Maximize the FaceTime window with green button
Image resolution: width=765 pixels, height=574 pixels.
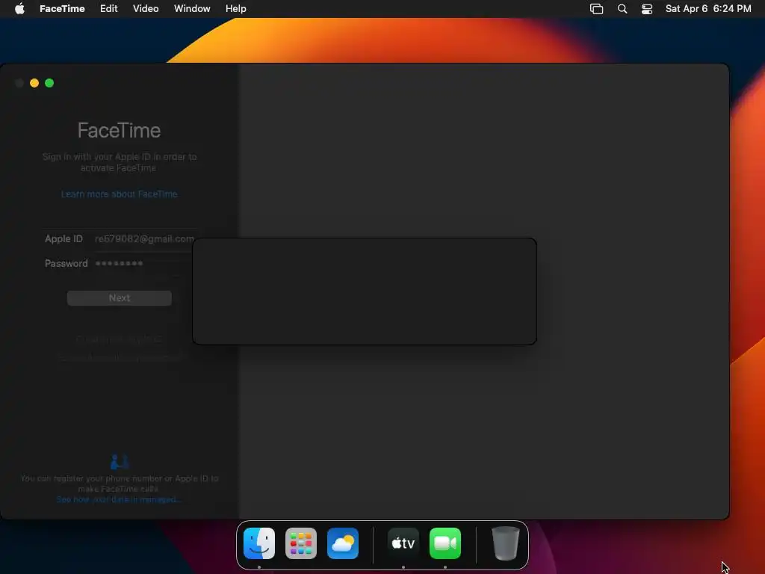(x=49, y=83)
